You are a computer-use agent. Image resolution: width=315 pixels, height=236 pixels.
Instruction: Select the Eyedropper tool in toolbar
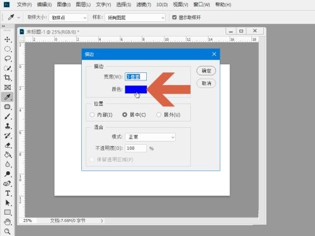pyautogui.click(x=8, y=97)
